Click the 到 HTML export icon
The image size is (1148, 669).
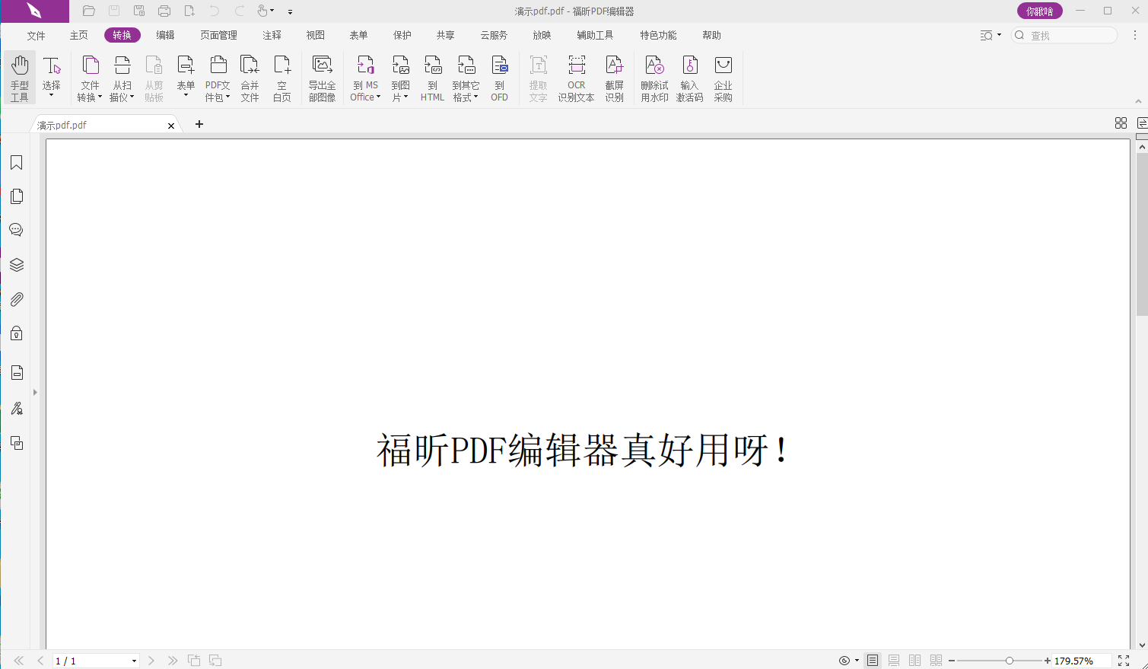pos(432,78)
